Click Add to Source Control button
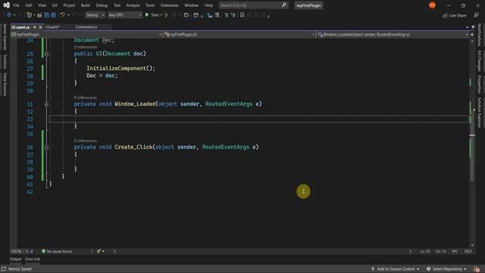Viewport: 485px width, 273px height. point(395,269)
